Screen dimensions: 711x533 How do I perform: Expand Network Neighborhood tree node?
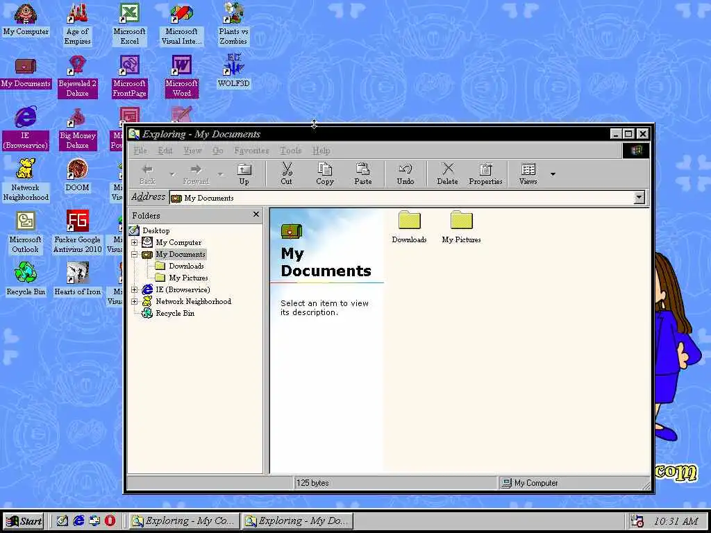pyautogui.click(x=134, y=301)
